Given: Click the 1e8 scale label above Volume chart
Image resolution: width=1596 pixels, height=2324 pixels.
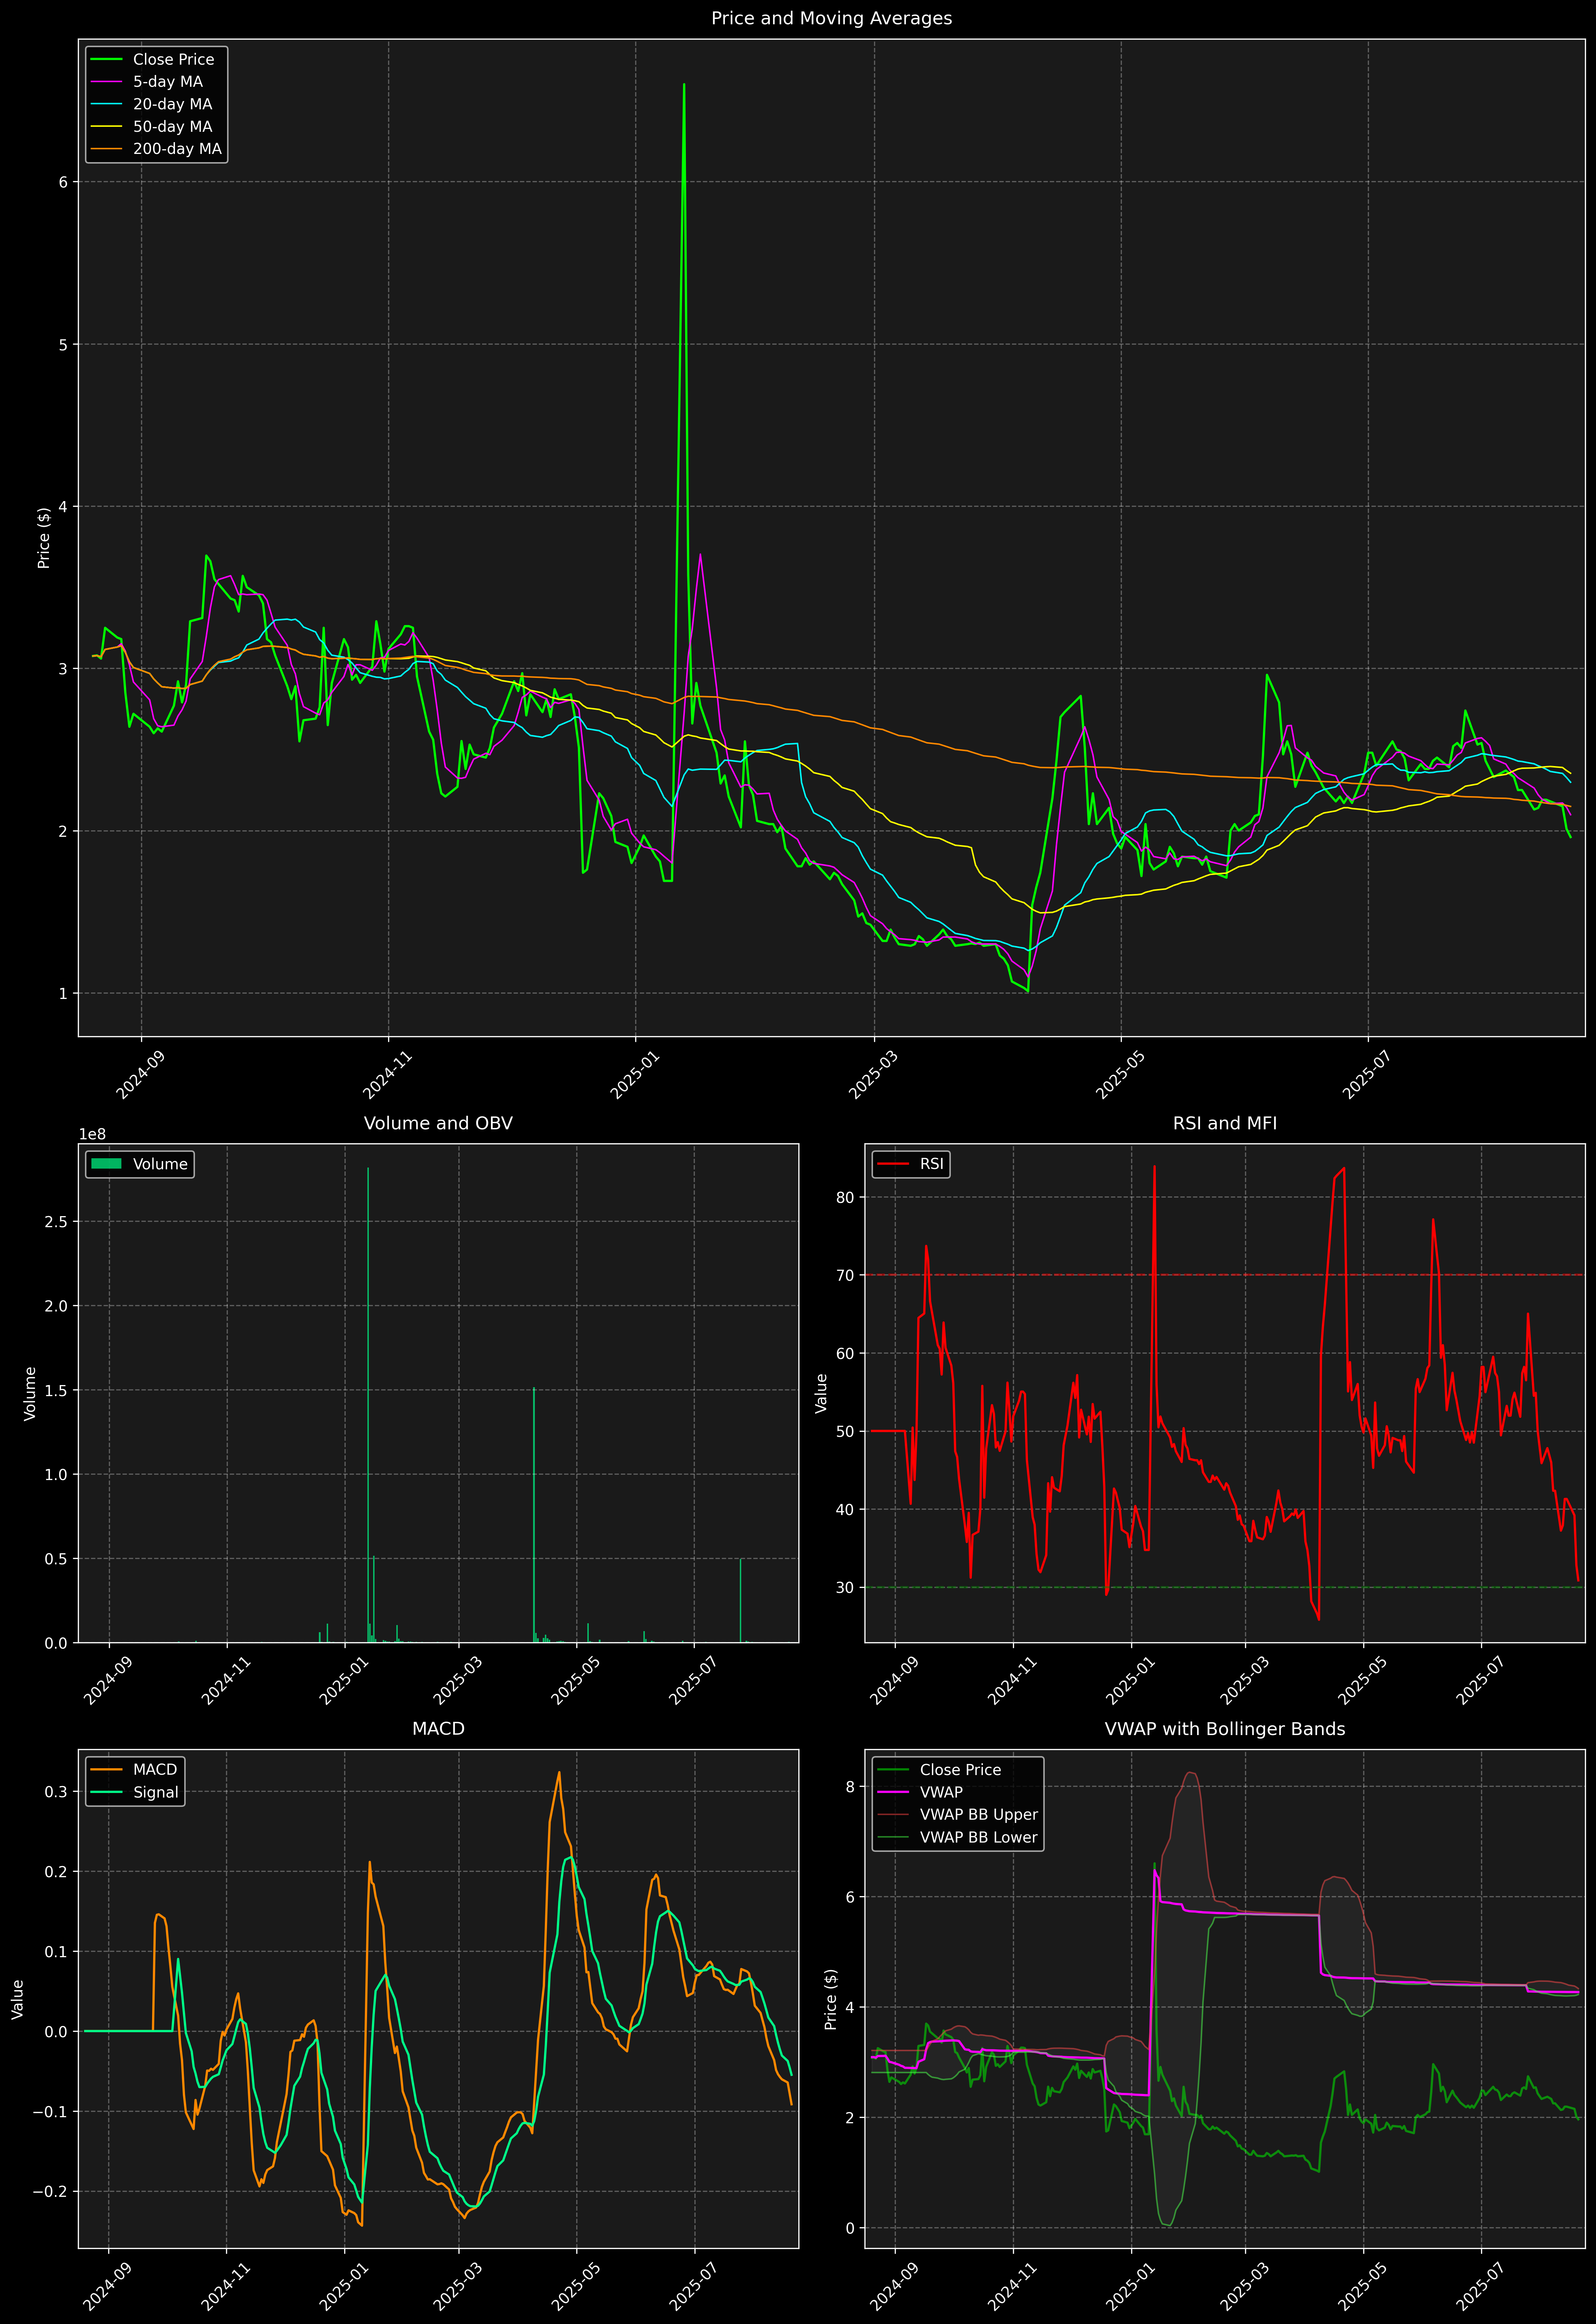Looking at the screenshot, I should click(92, 1134).
